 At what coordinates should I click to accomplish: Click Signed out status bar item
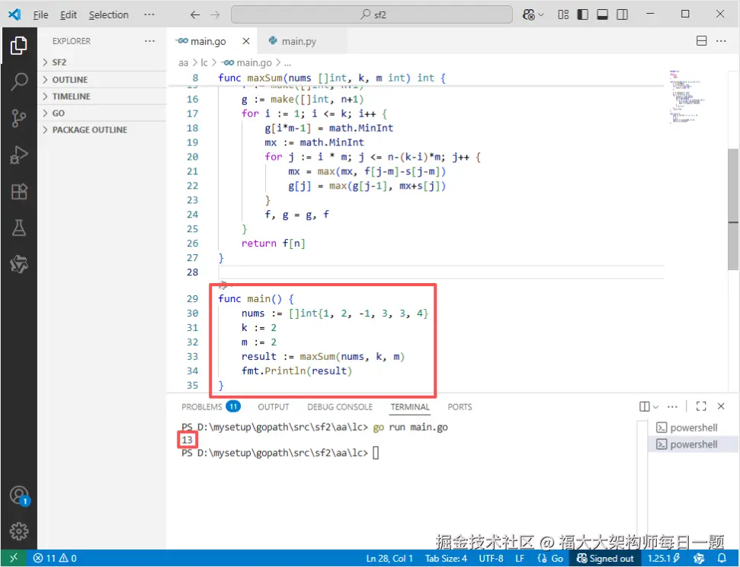pyautogui.click(x=606, y=558)
